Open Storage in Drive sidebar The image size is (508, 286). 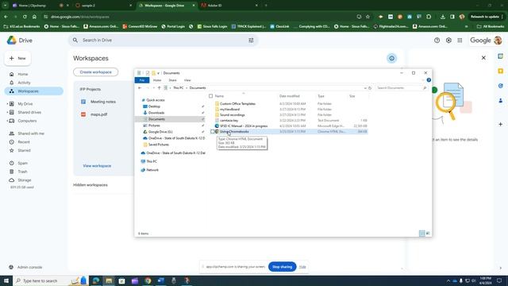pos(25,180)
